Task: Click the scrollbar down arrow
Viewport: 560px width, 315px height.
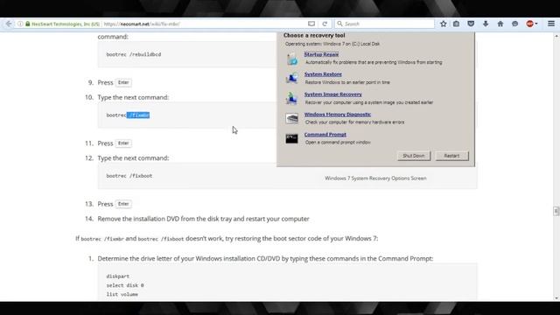Action: click(x=556, y=298)
